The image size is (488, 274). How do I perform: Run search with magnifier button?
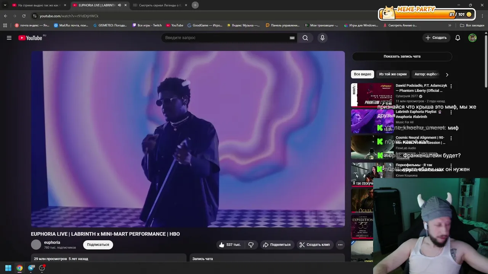pyautogui.click(x=305, y=38)
